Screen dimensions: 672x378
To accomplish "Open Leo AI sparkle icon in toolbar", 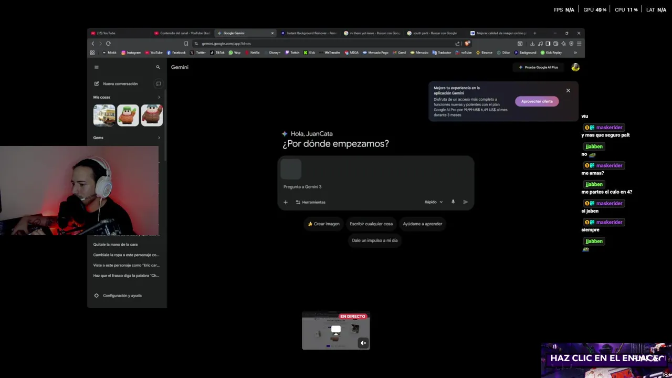I will coord(563,44).
